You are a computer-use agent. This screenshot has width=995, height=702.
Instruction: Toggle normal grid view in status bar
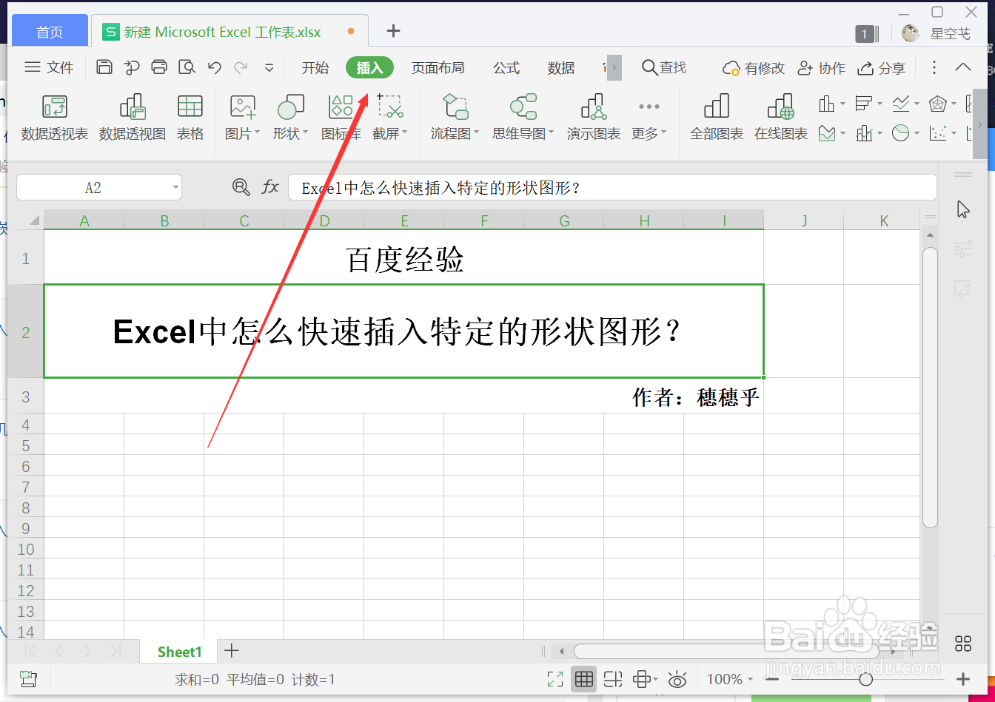tap(584, 679)
